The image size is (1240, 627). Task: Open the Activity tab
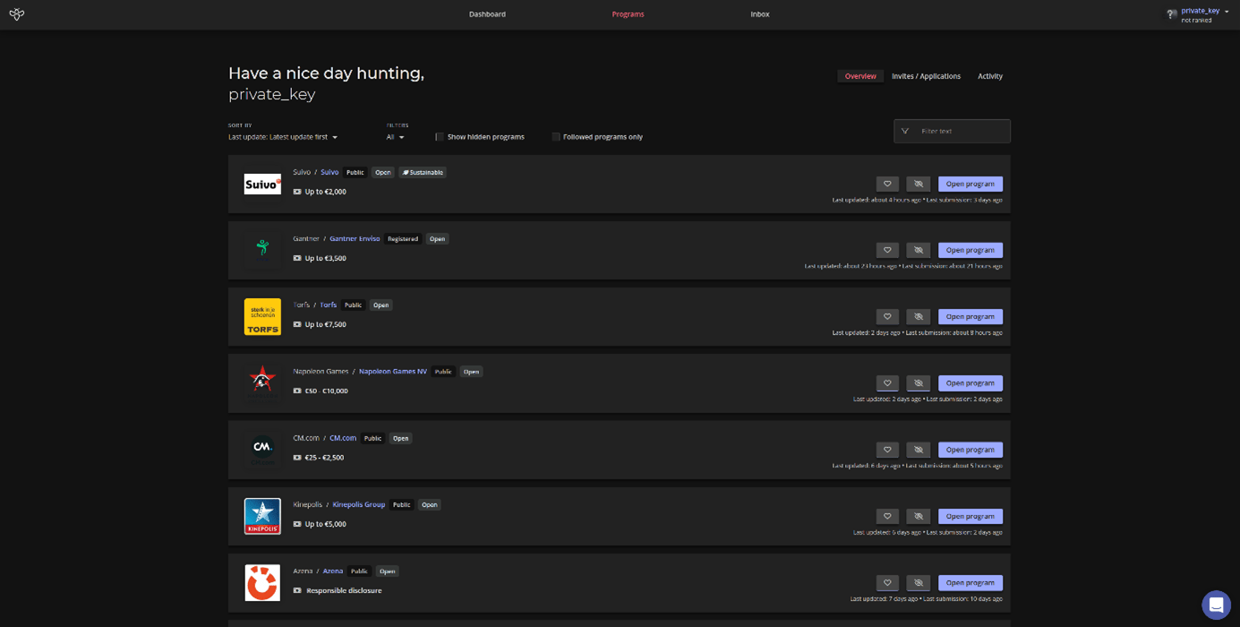990,76
